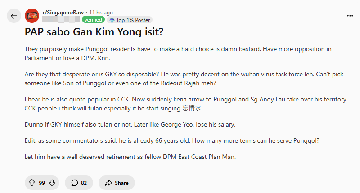Viewport: 360px width, 193px height.
Task: Click the 11 hr. ago timestamp
Action: pos(101,13)
